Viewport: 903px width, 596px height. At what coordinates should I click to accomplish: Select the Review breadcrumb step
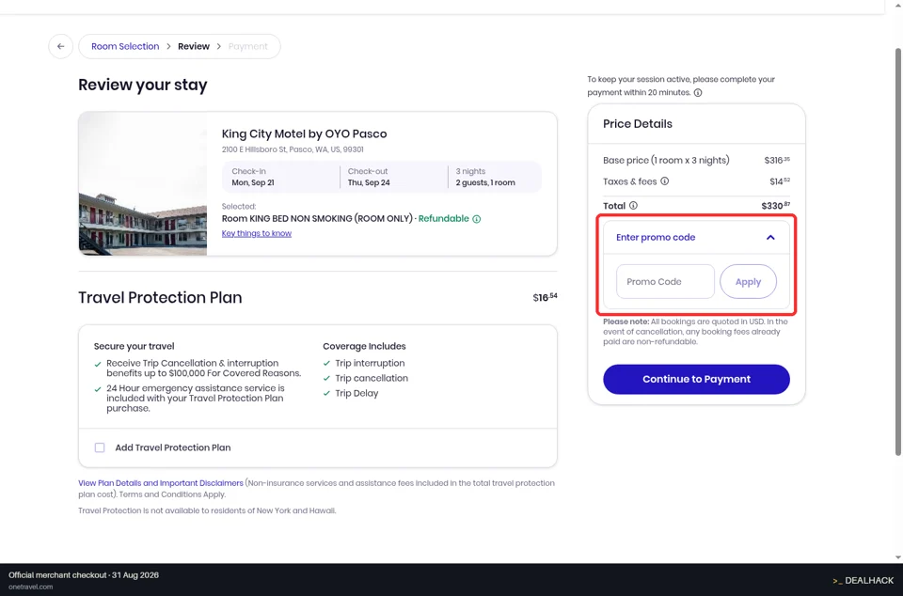click(194, 47)
